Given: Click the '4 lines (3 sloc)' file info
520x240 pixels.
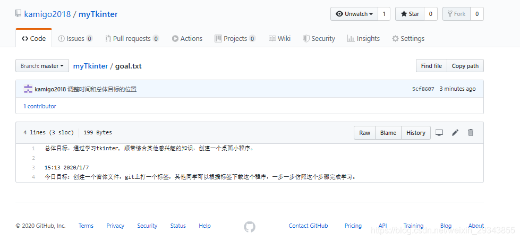Looking at the screenshot, I should [48, 132].
